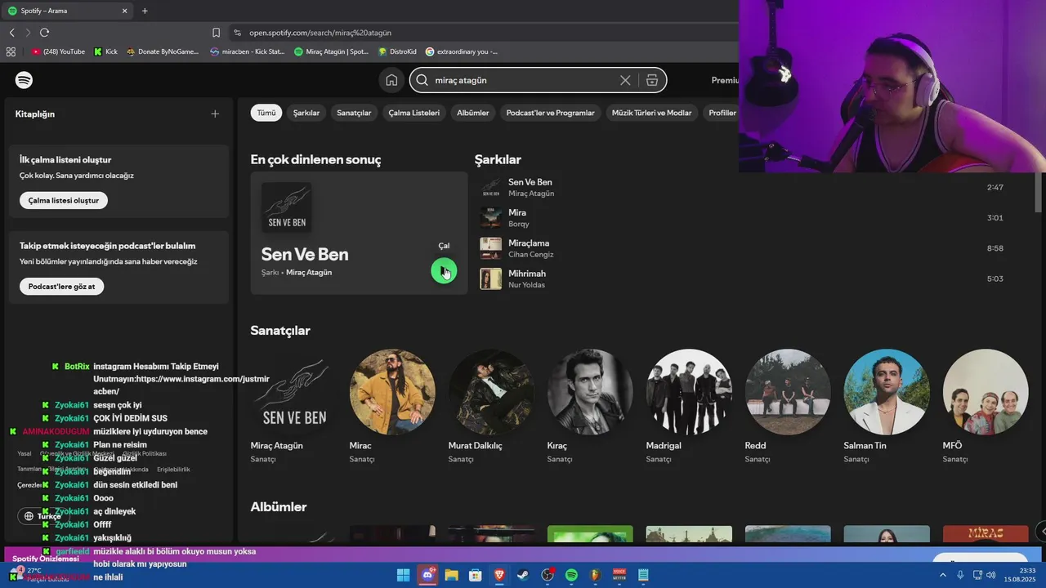Screen dimensions: 1046x588
Task: Open Brave browser taskbar icon
Action: tap(499, 575)
